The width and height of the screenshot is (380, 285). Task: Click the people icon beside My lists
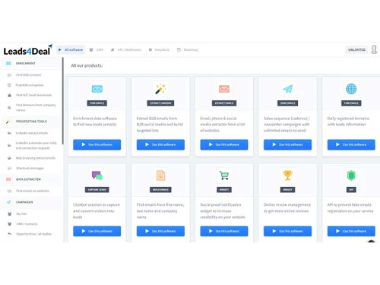(x=9, y=214)
